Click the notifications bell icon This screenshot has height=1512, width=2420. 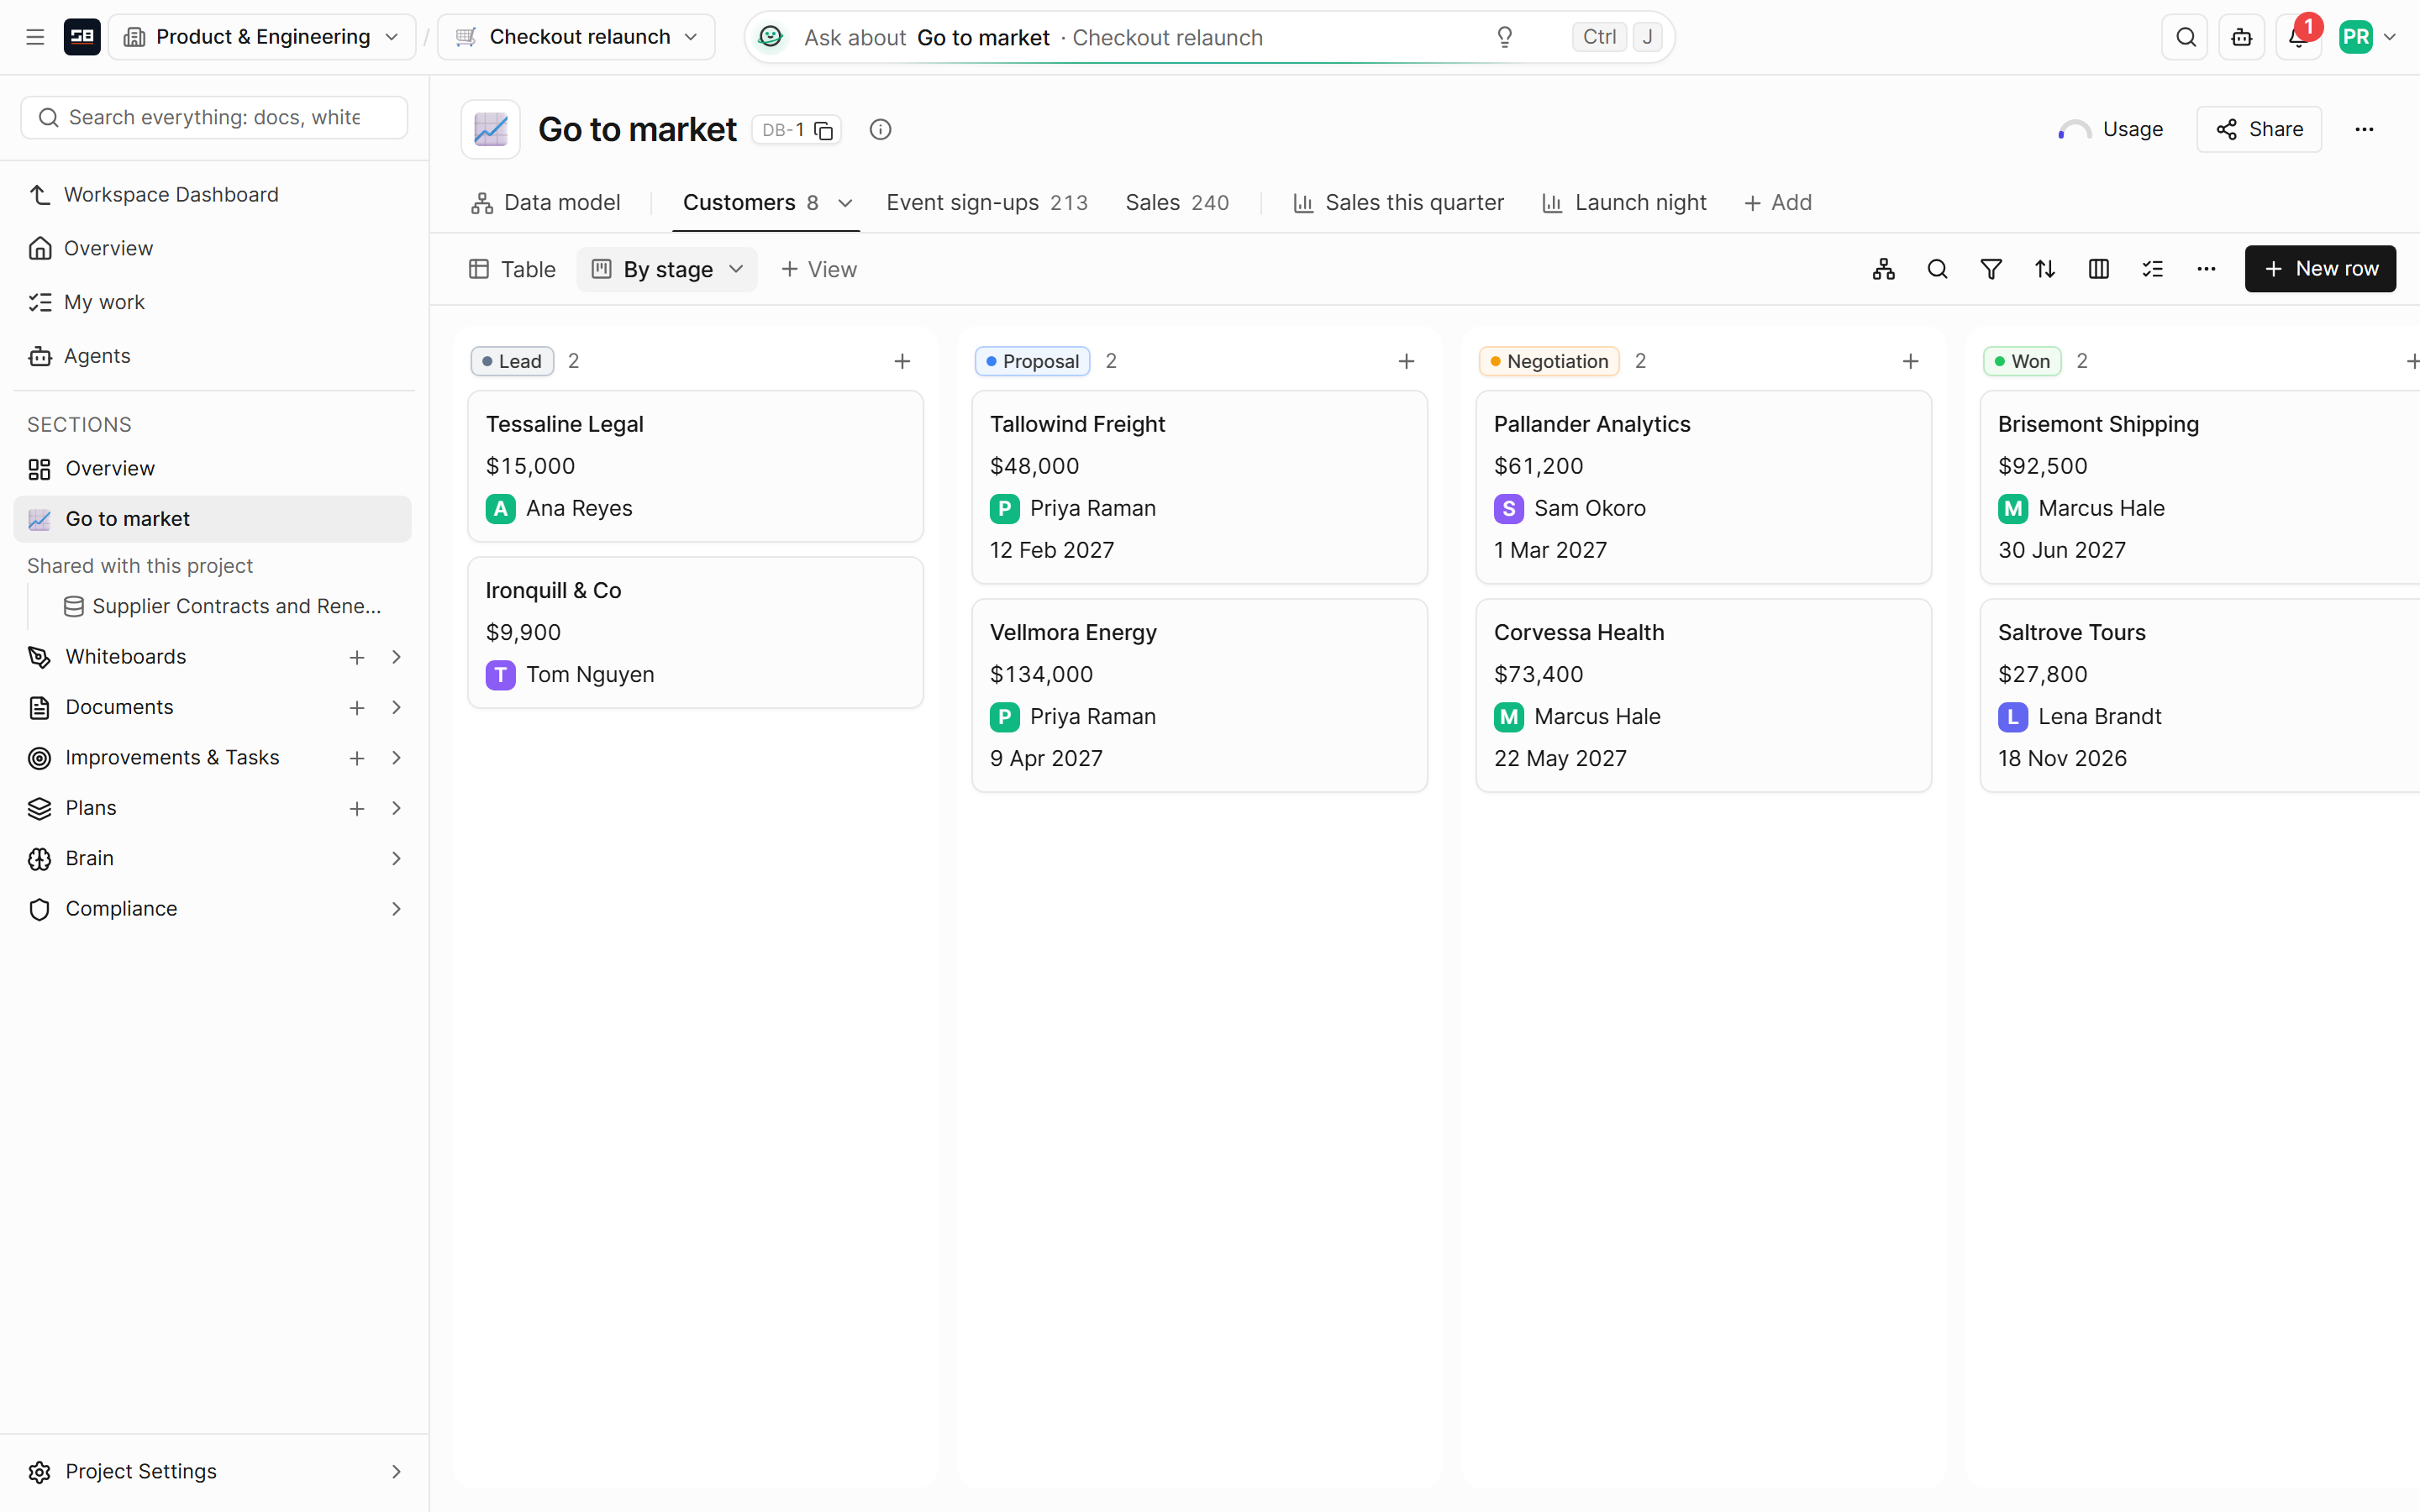(2298, 37)
